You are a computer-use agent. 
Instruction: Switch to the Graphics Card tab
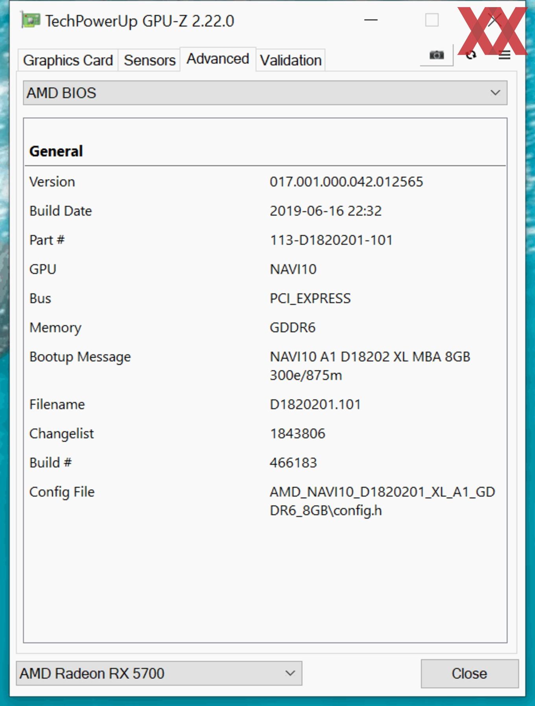[x=68, y=60]
